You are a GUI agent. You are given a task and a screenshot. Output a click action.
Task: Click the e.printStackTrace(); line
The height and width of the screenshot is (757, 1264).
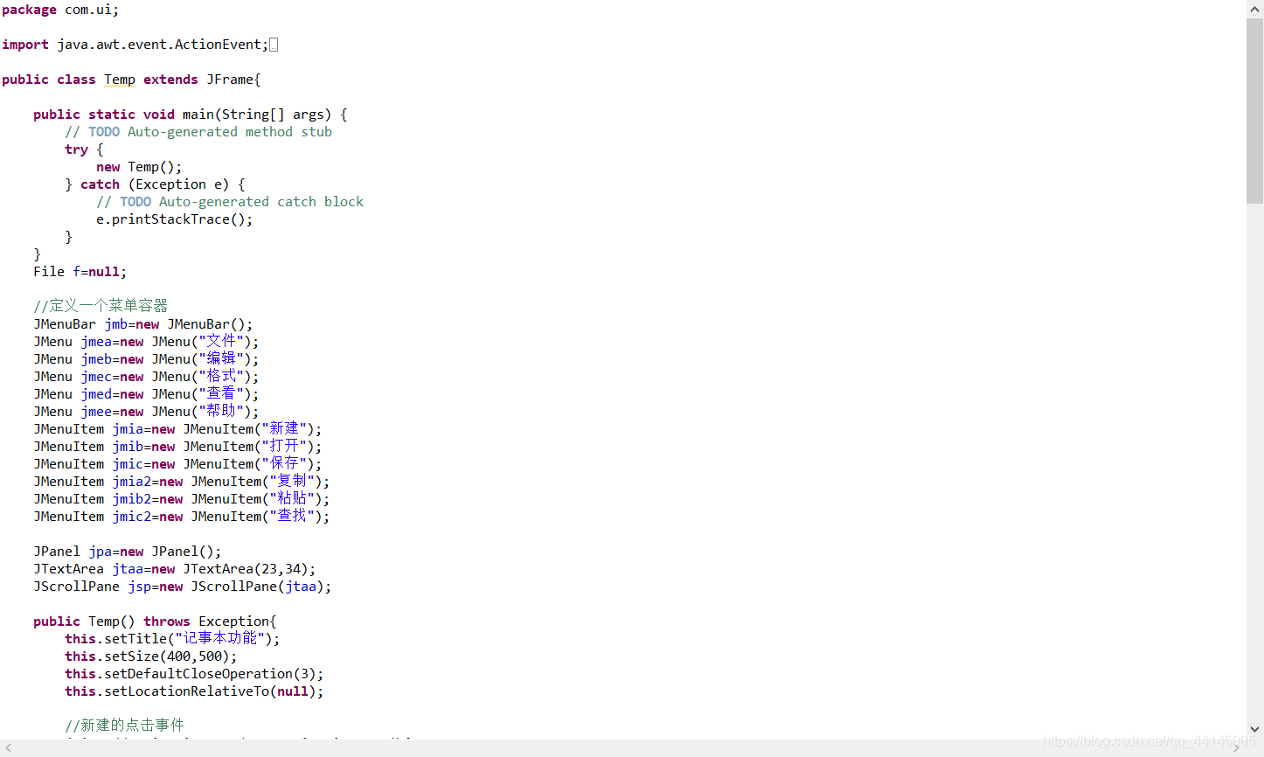pyautogui.click(x=175, y=219)
